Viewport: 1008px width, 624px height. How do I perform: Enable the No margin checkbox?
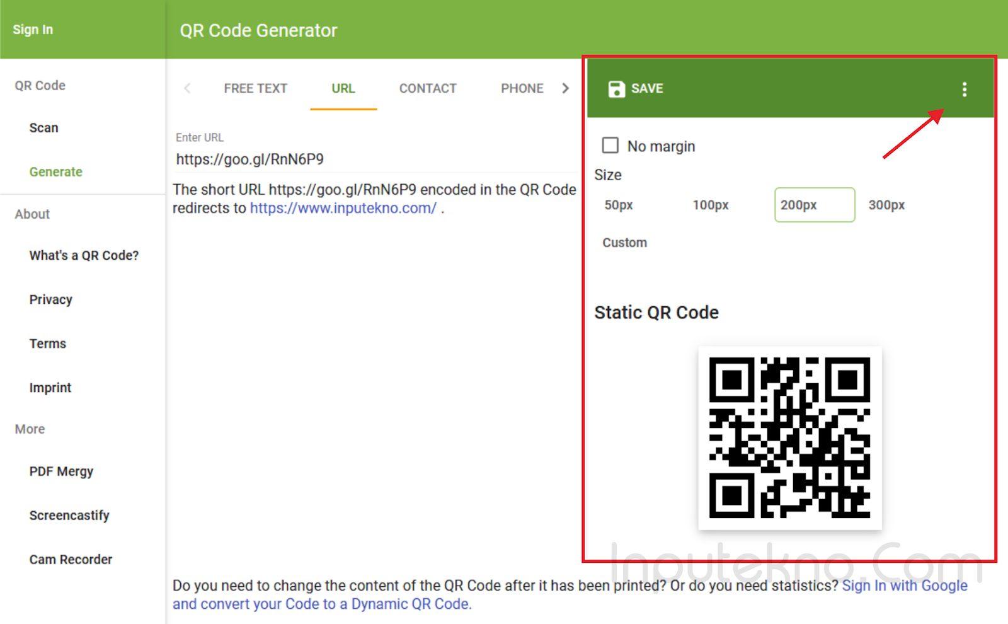(610, 146)
